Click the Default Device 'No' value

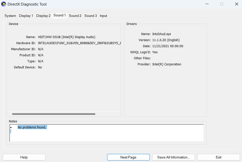click(40, 67)
